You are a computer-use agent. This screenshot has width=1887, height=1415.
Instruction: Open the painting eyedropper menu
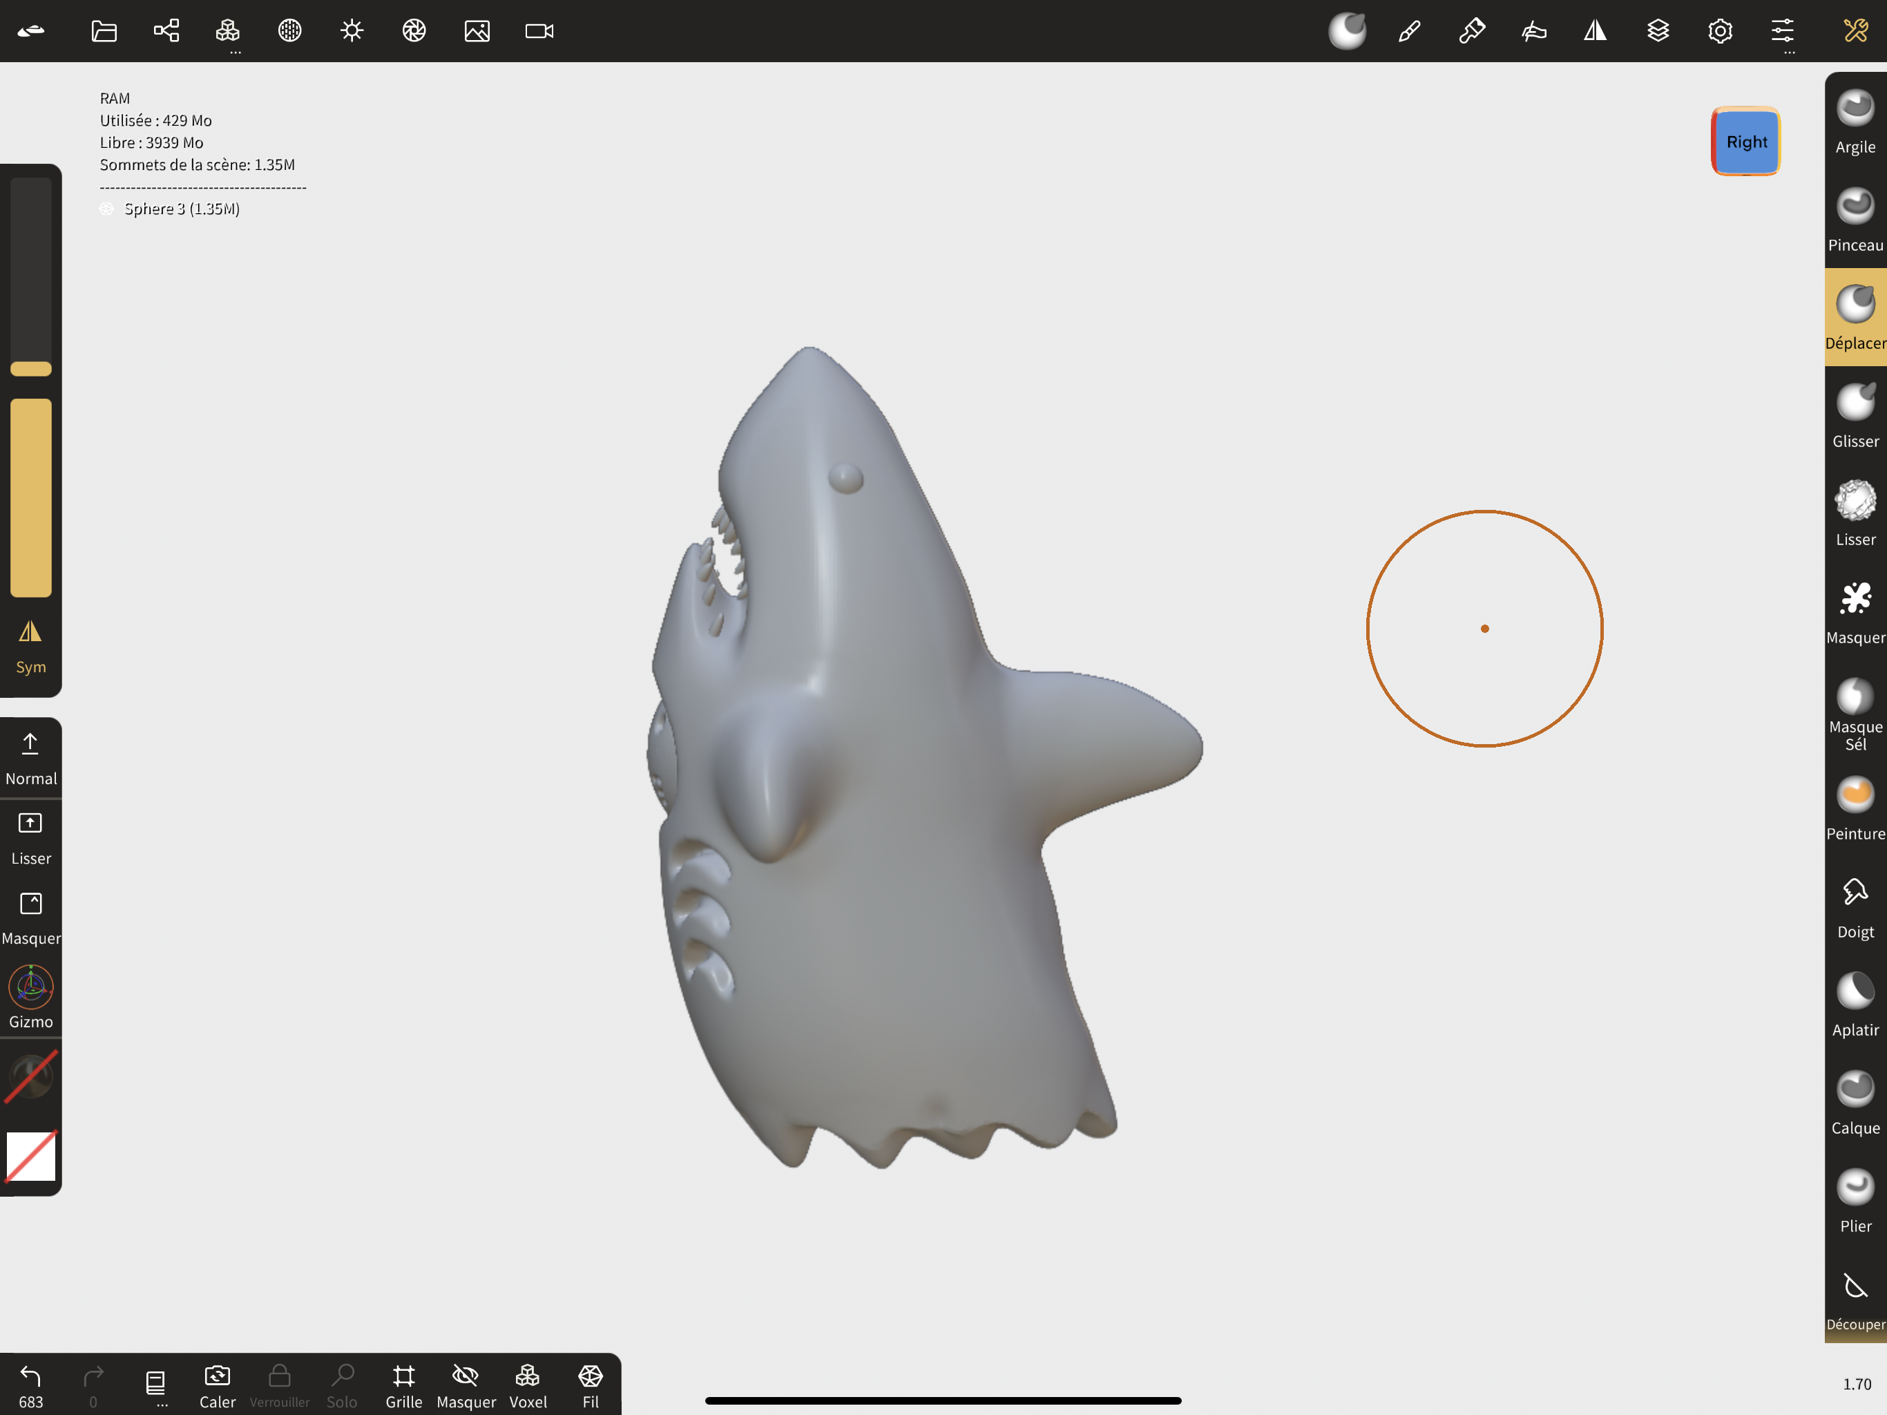coord(1472,30)
